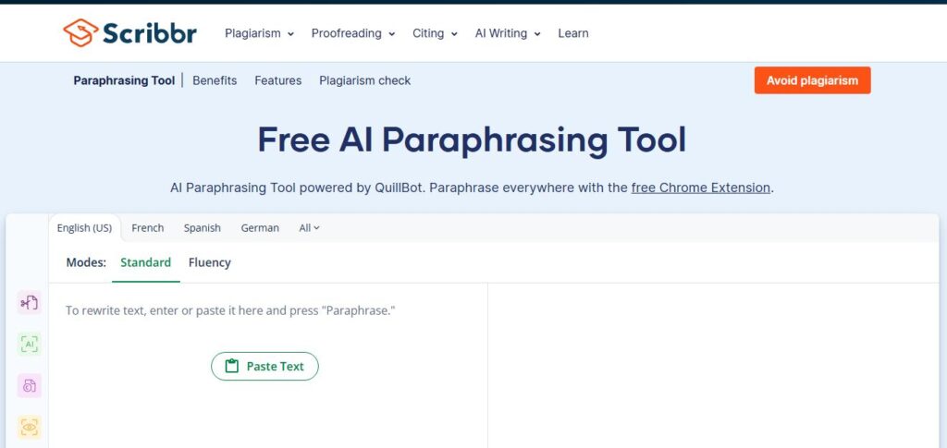Image resolution: width=947 pixels, height=448 pixels.
Task: Click the Paste Text button
Action: tap(264, 366)
